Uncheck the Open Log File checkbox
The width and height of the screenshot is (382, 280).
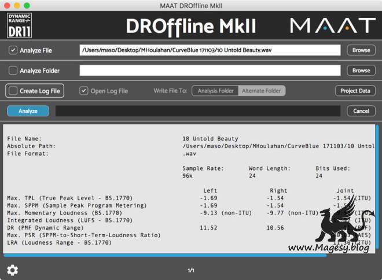[x=83, y=91]
